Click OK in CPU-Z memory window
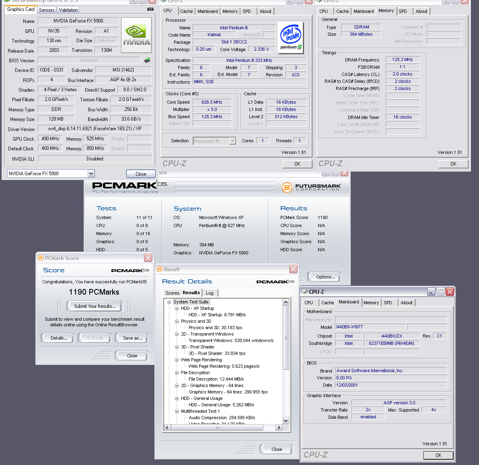 [453, 164]
